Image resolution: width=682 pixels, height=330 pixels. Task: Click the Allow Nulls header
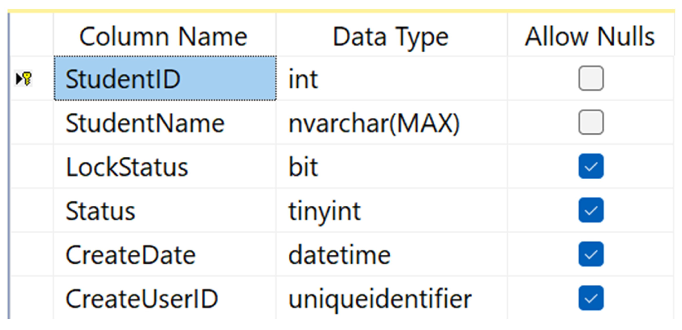pyautogui.click(x=590, y=36)
